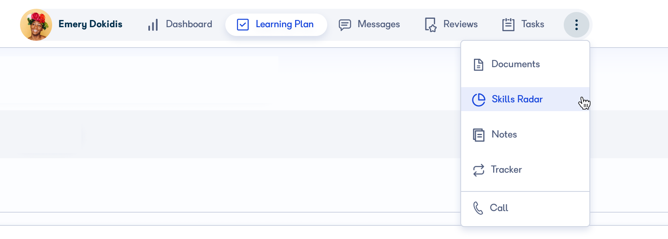Select the Learning Plan tab
The image size is (668, 239).
point(276,25)
